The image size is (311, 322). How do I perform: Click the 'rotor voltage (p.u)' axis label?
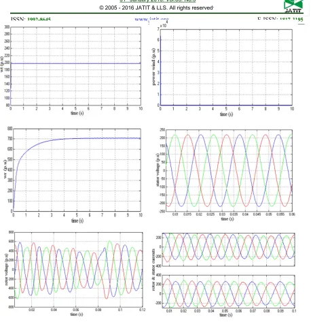pyautogui.click(x=6, y=270)
